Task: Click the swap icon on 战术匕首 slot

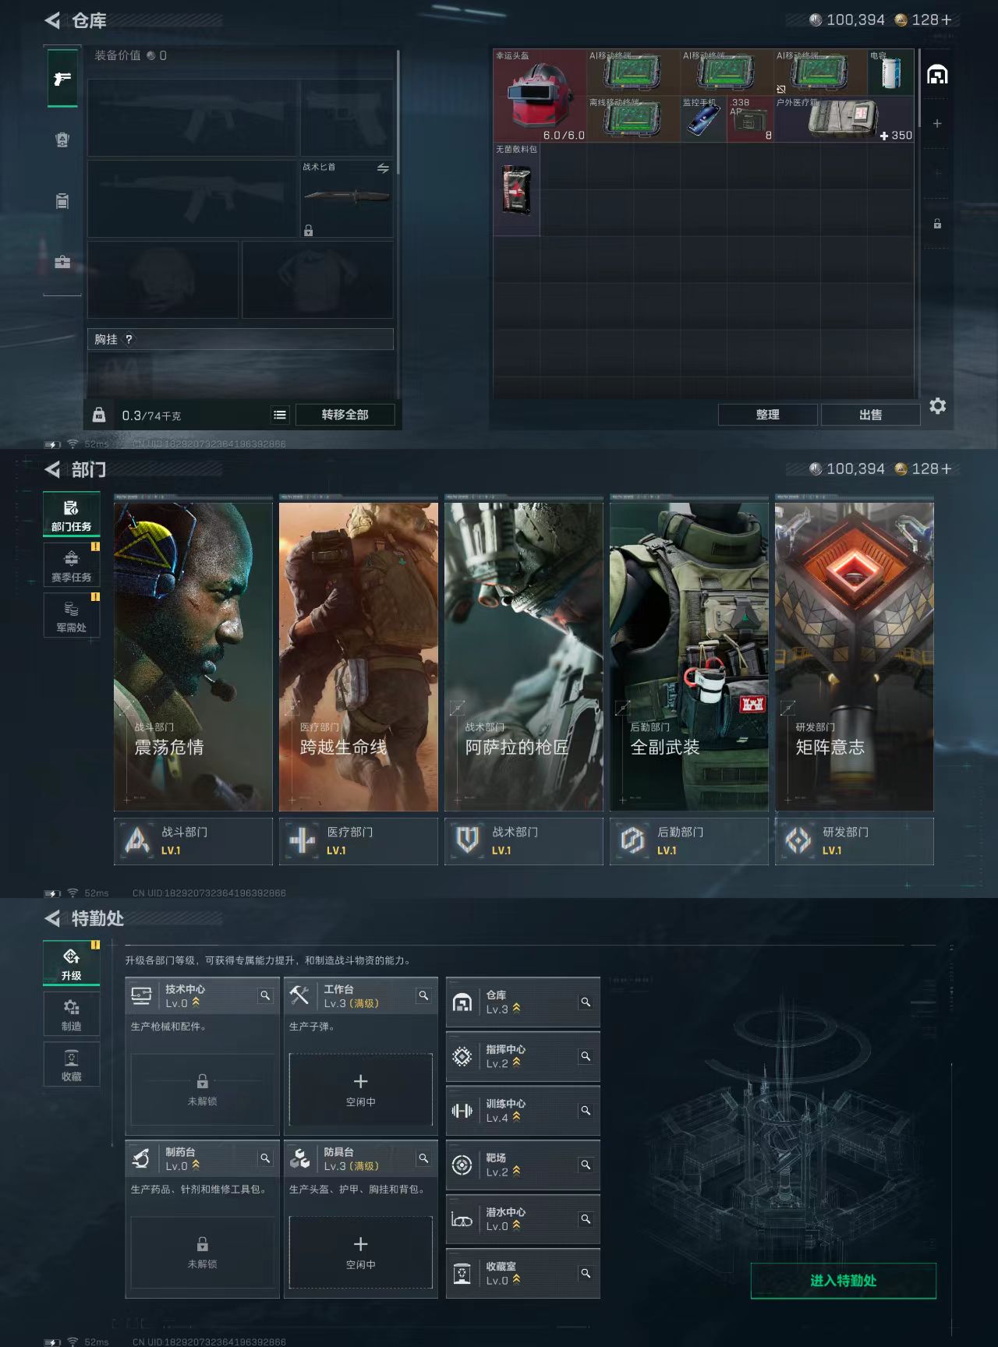Action: [383, 168]
